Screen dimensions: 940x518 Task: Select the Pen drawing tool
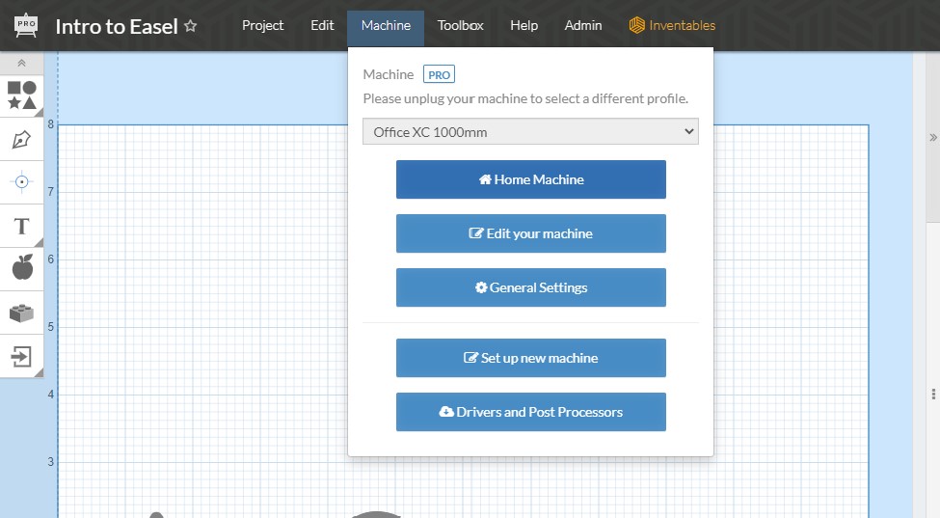coord(21,139)
